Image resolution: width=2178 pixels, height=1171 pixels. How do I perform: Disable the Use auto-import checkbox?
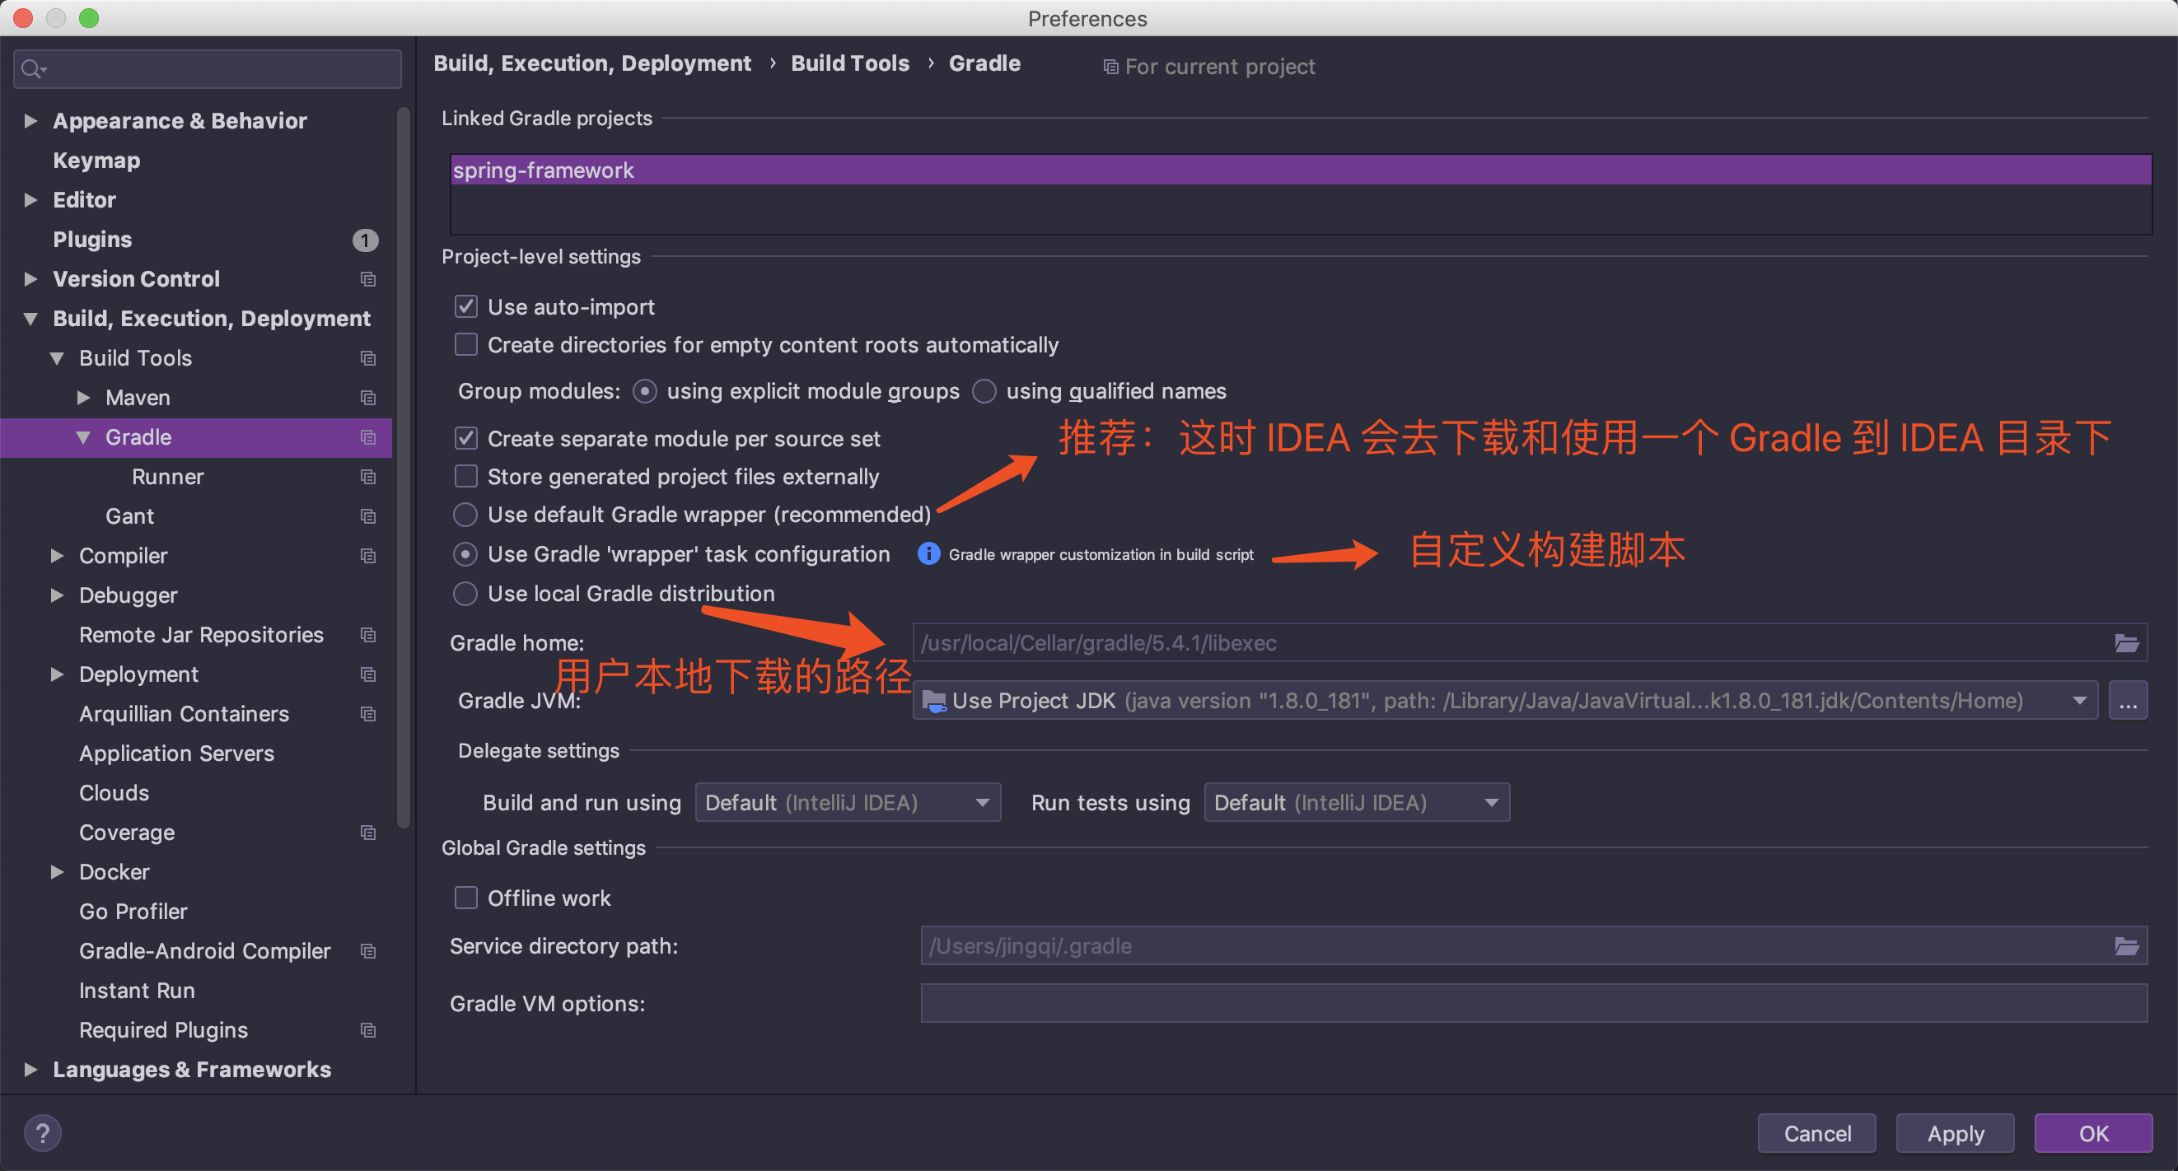(466, 306)
